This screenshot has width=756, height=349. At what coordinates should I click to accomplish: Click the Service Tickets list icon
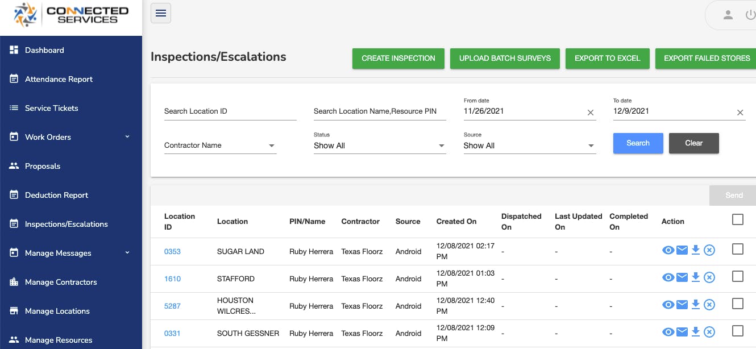tap(14, 108)
